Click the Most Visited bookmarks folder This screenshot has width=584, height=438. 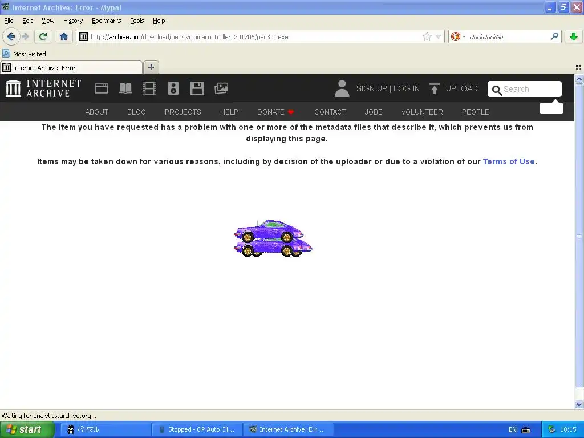(x=25, y=54)
